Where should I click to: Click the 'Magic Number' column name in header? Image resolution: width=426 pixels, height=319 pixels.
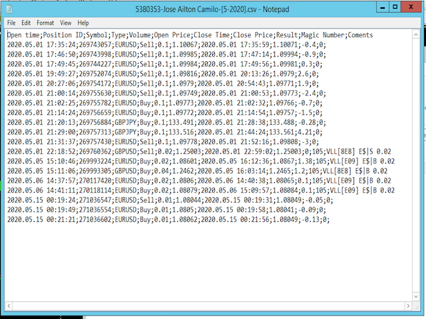point(323,35)
